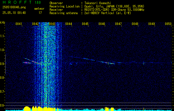Click the 1.0 frequency axis label
The width and height of the screenshot is (174, 111).
click(x=2, y=50)
